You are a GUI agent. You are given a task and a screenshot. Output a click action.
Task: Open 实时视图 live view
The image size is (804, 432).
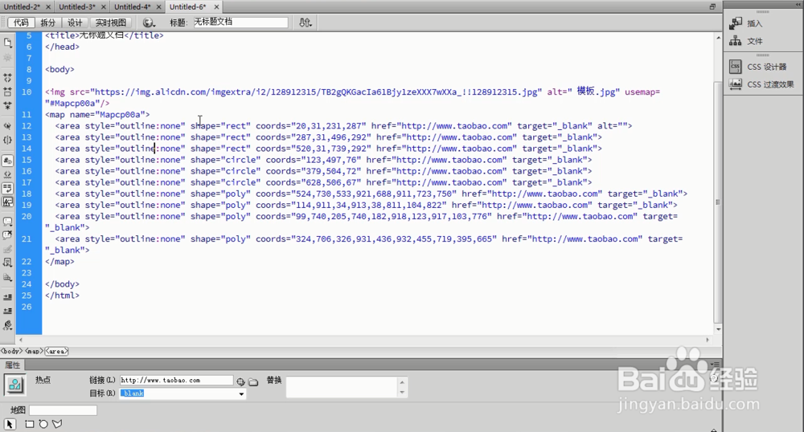[x=111, y=22]
